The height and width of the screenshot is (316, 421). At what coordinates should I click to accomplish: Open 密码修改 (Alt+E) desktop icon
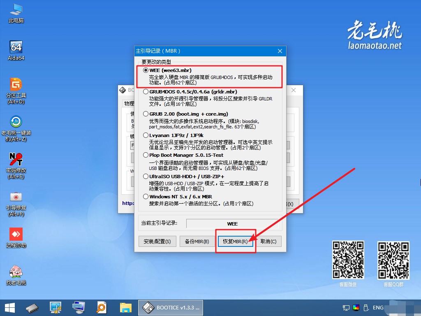(16, 166)
